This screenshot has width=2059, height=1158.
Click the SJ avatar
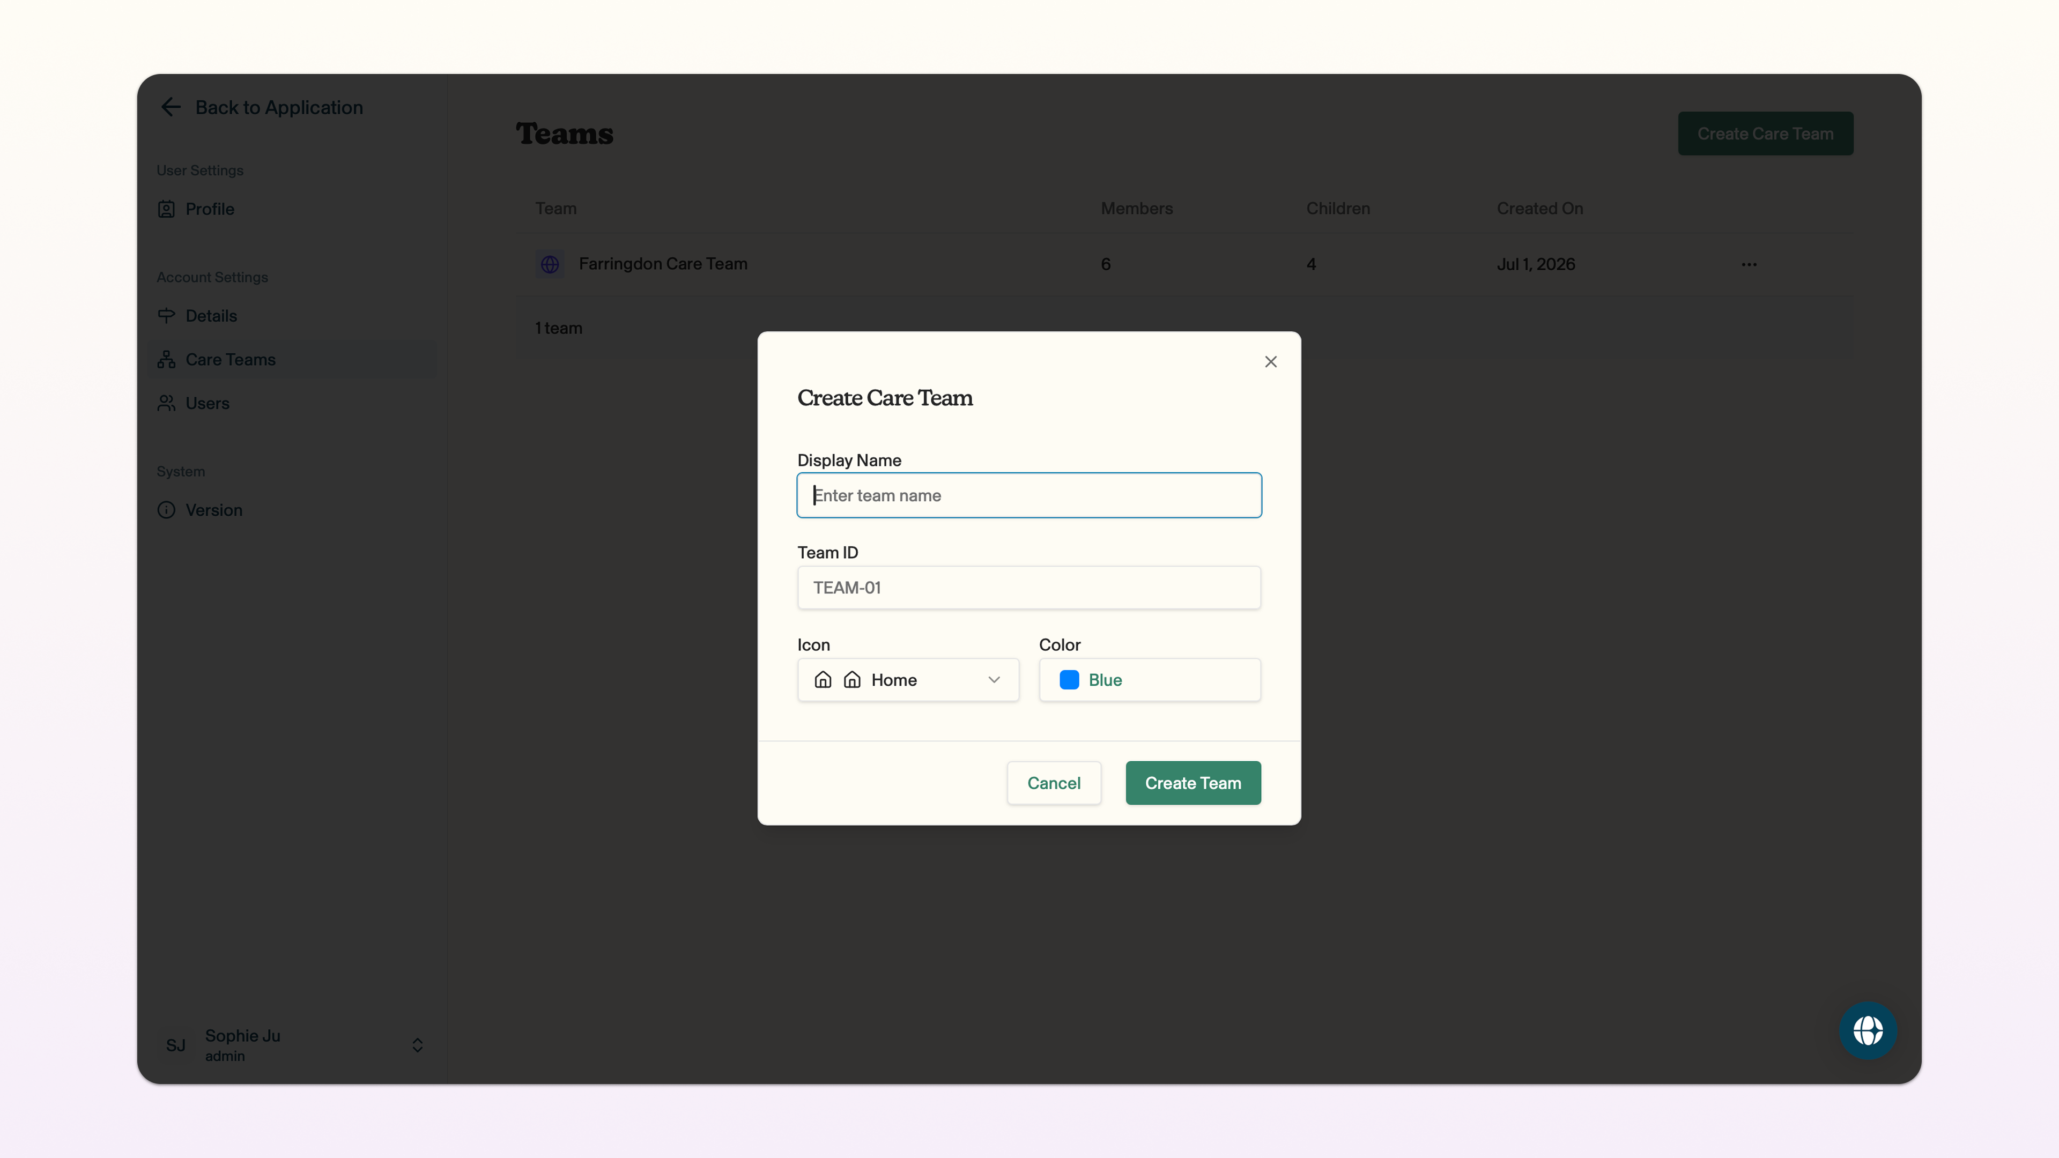tap(176, 1045)
